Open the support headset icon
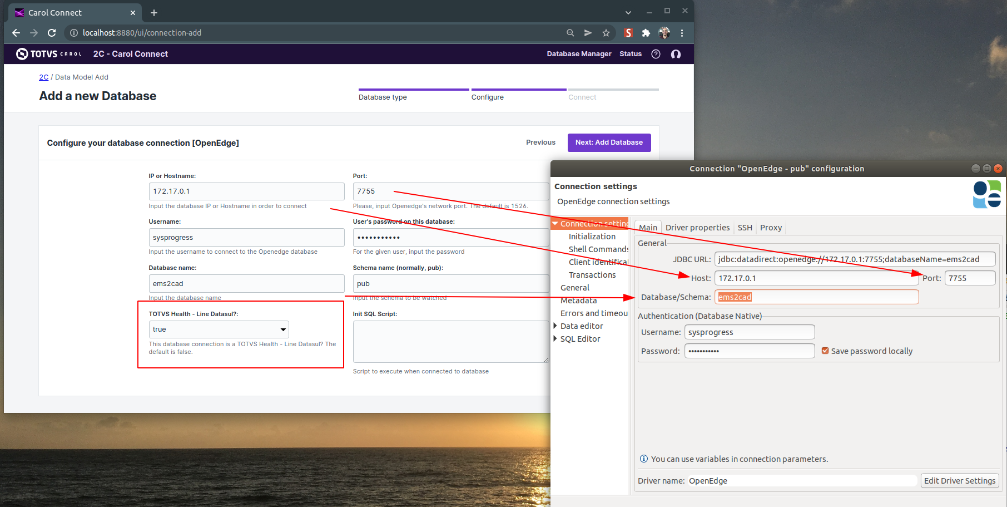Viewport: 1007px width, 507px height. pyautogui.click(x=676, y=54)
